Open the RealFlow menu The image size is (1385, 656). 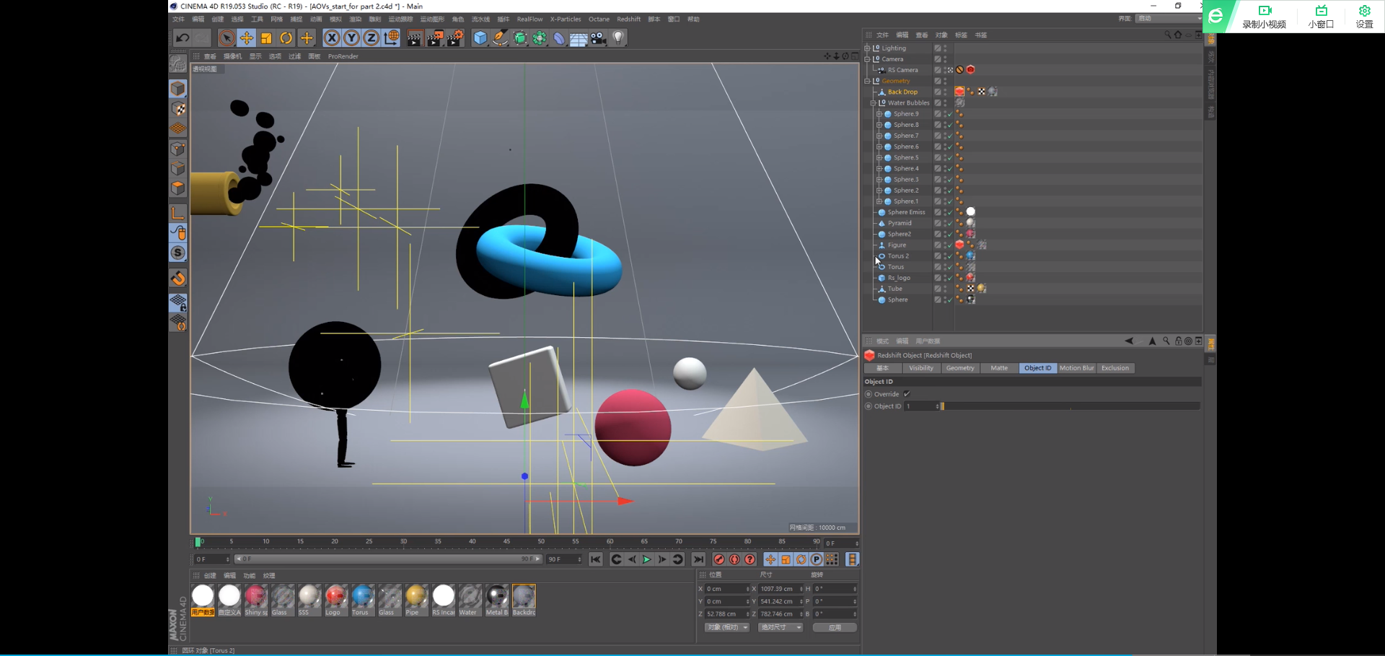click(529, 19)
